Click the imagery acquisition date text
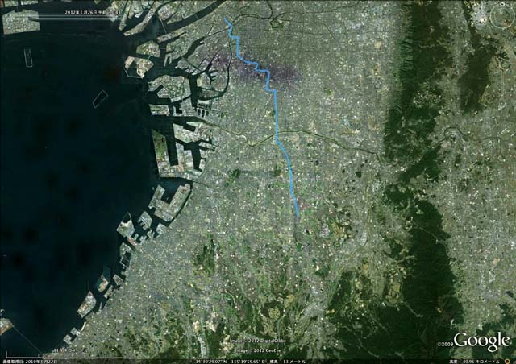Viewport: 516px width, 364px height. coord(29,362)
